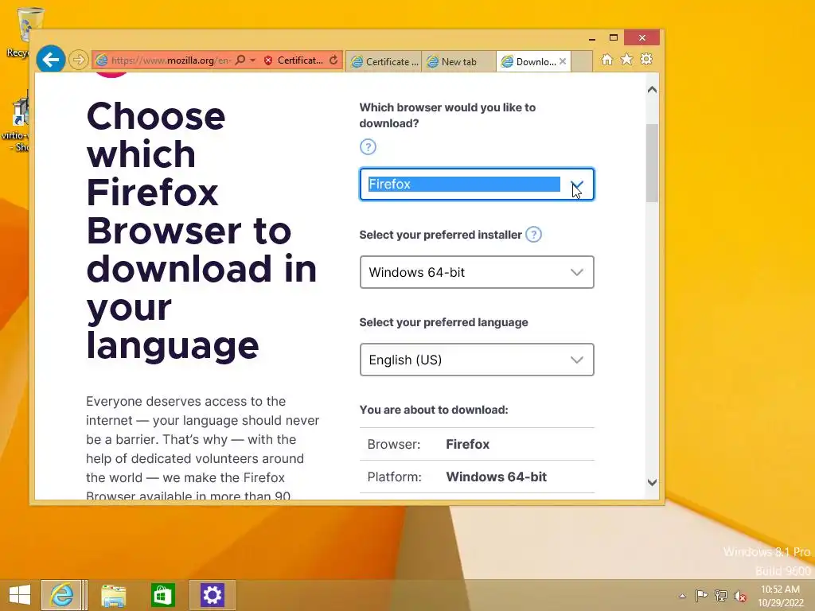
Task: Click the red Certificate error icon
Action: click(x=268, y=60)
